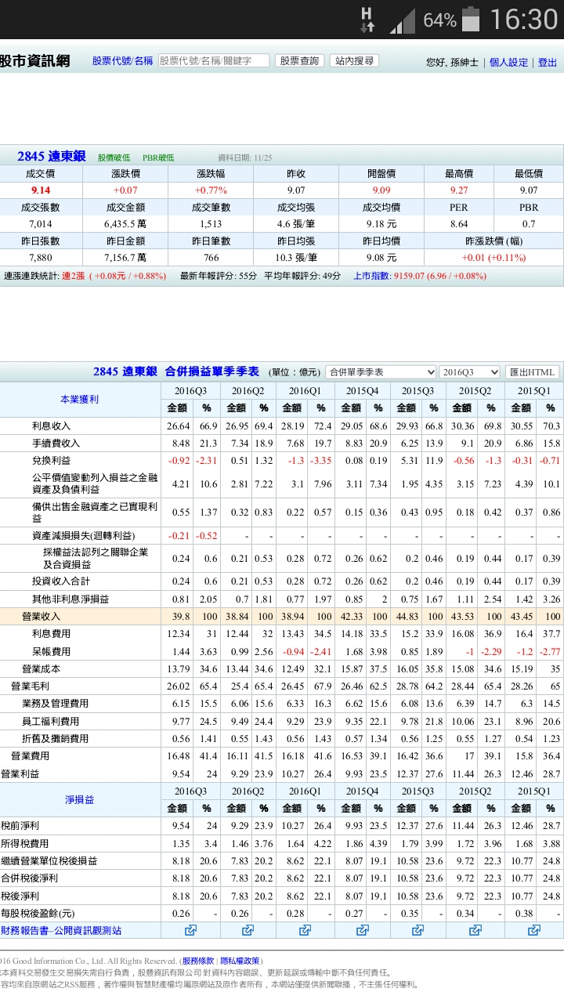Select the 營業利益 row label

tap(20, 773)
